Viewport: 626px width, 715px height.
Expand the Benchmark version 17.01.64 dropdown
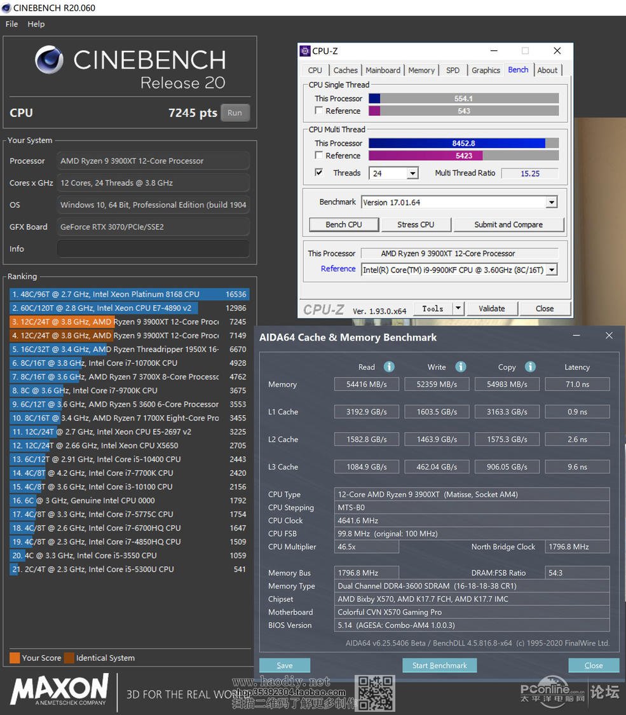pos(551,202)
